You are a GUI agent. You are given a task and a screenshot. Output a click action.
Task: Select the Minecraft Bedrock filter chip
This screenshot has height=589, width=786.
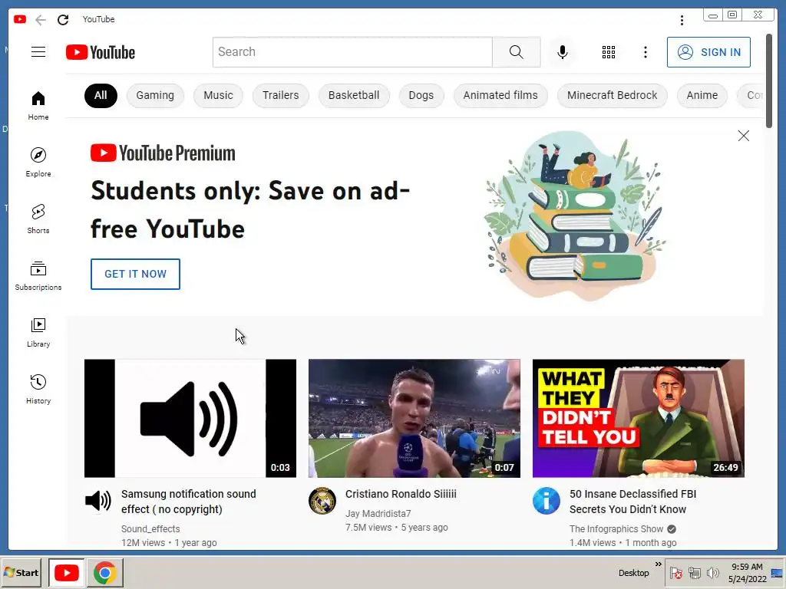click(x=612, y=96)
